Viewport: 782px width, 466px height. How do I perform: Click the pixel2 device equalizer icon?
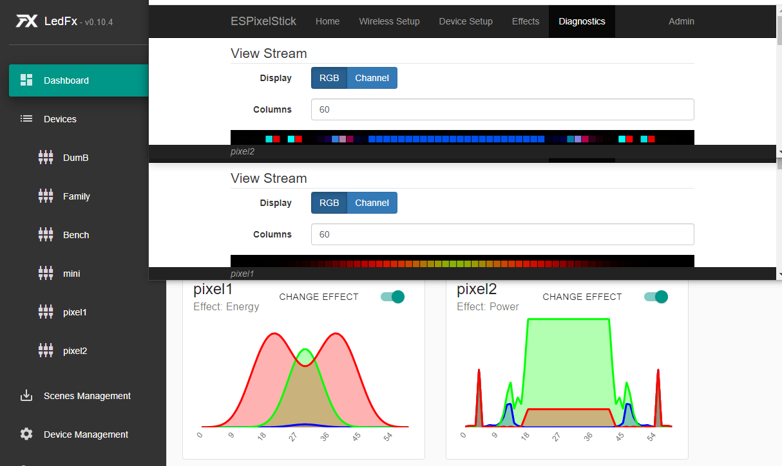(46, 350)
